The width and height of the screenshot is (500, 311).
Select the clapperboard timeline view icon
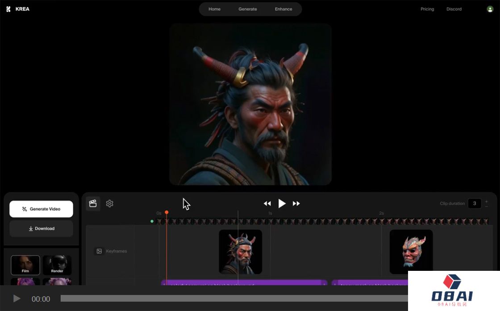point(93,203)
